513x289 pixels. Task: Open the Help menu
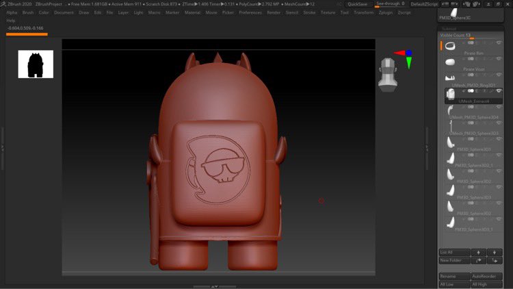tap(11, 21)
